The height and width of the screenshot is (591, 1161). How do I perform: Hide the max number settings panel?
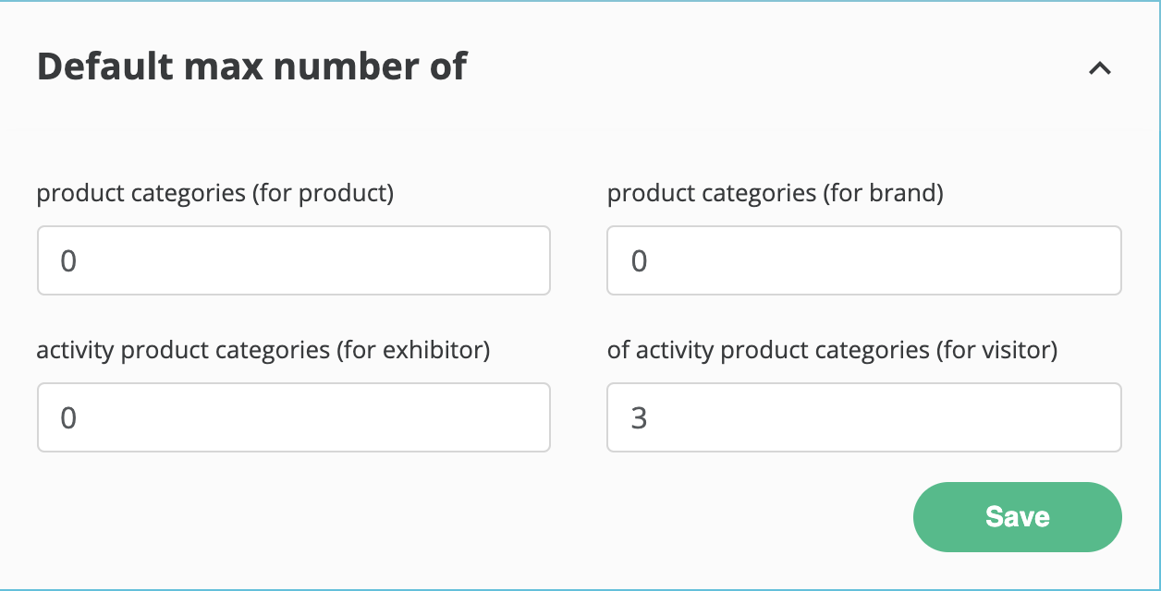[x=1099, y=68]
